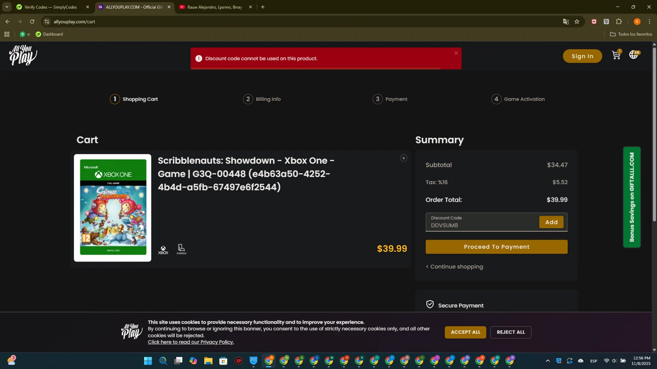Click the Tax $5.52 amount

click(x=560, y=182)
